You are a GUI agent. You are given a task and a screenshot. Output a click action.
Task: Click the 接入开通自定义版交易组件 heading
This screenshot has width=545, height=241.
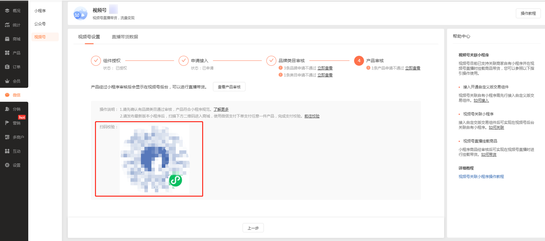[486, 87]
